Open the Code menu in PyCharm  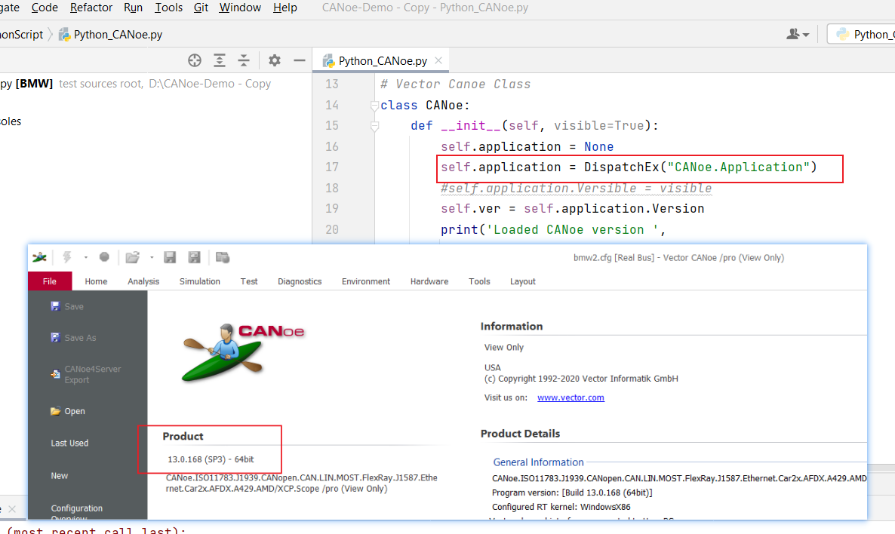45,8
